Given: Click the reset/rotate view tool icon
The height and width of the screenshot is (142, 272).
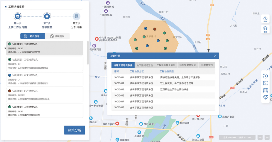Looking at the screenshot, I should 265,76.
